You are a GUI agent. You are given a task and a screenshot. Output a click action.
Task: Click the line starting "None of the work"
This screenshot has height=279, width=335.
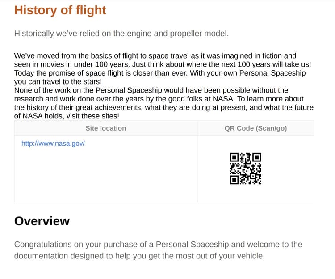[x=151, y=90]
